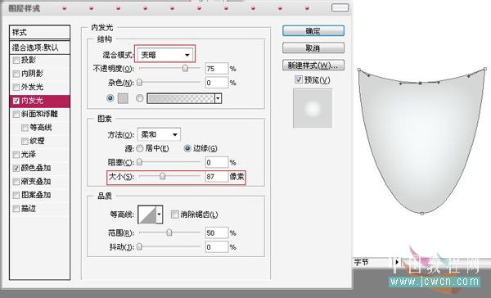Click the 杂色 noise slider handle
Screen dimensions: 491x298
tap(139, 83)
